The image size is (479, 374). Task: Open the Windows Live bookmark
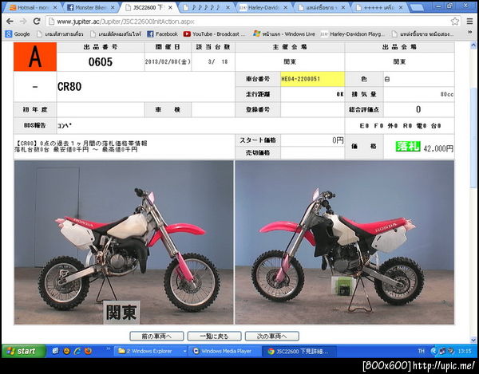click(x=284, y=33)
